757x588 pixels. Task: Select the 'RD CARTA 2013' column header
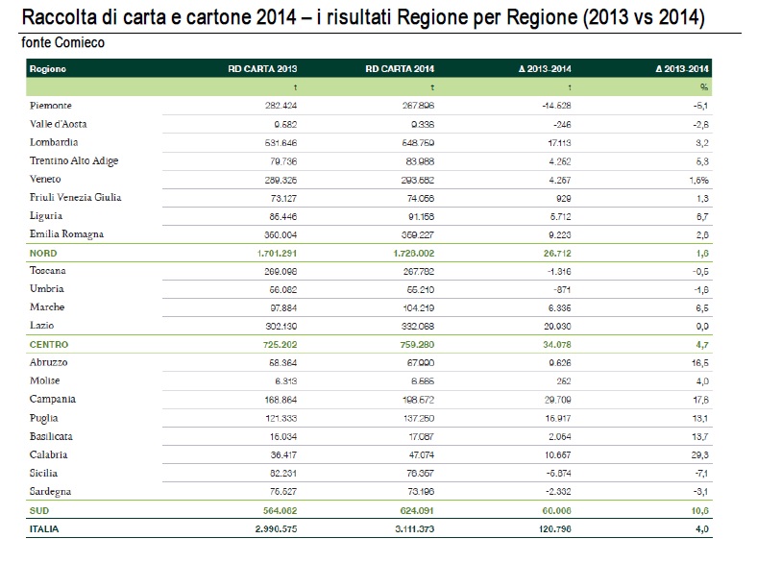(262, 69)
